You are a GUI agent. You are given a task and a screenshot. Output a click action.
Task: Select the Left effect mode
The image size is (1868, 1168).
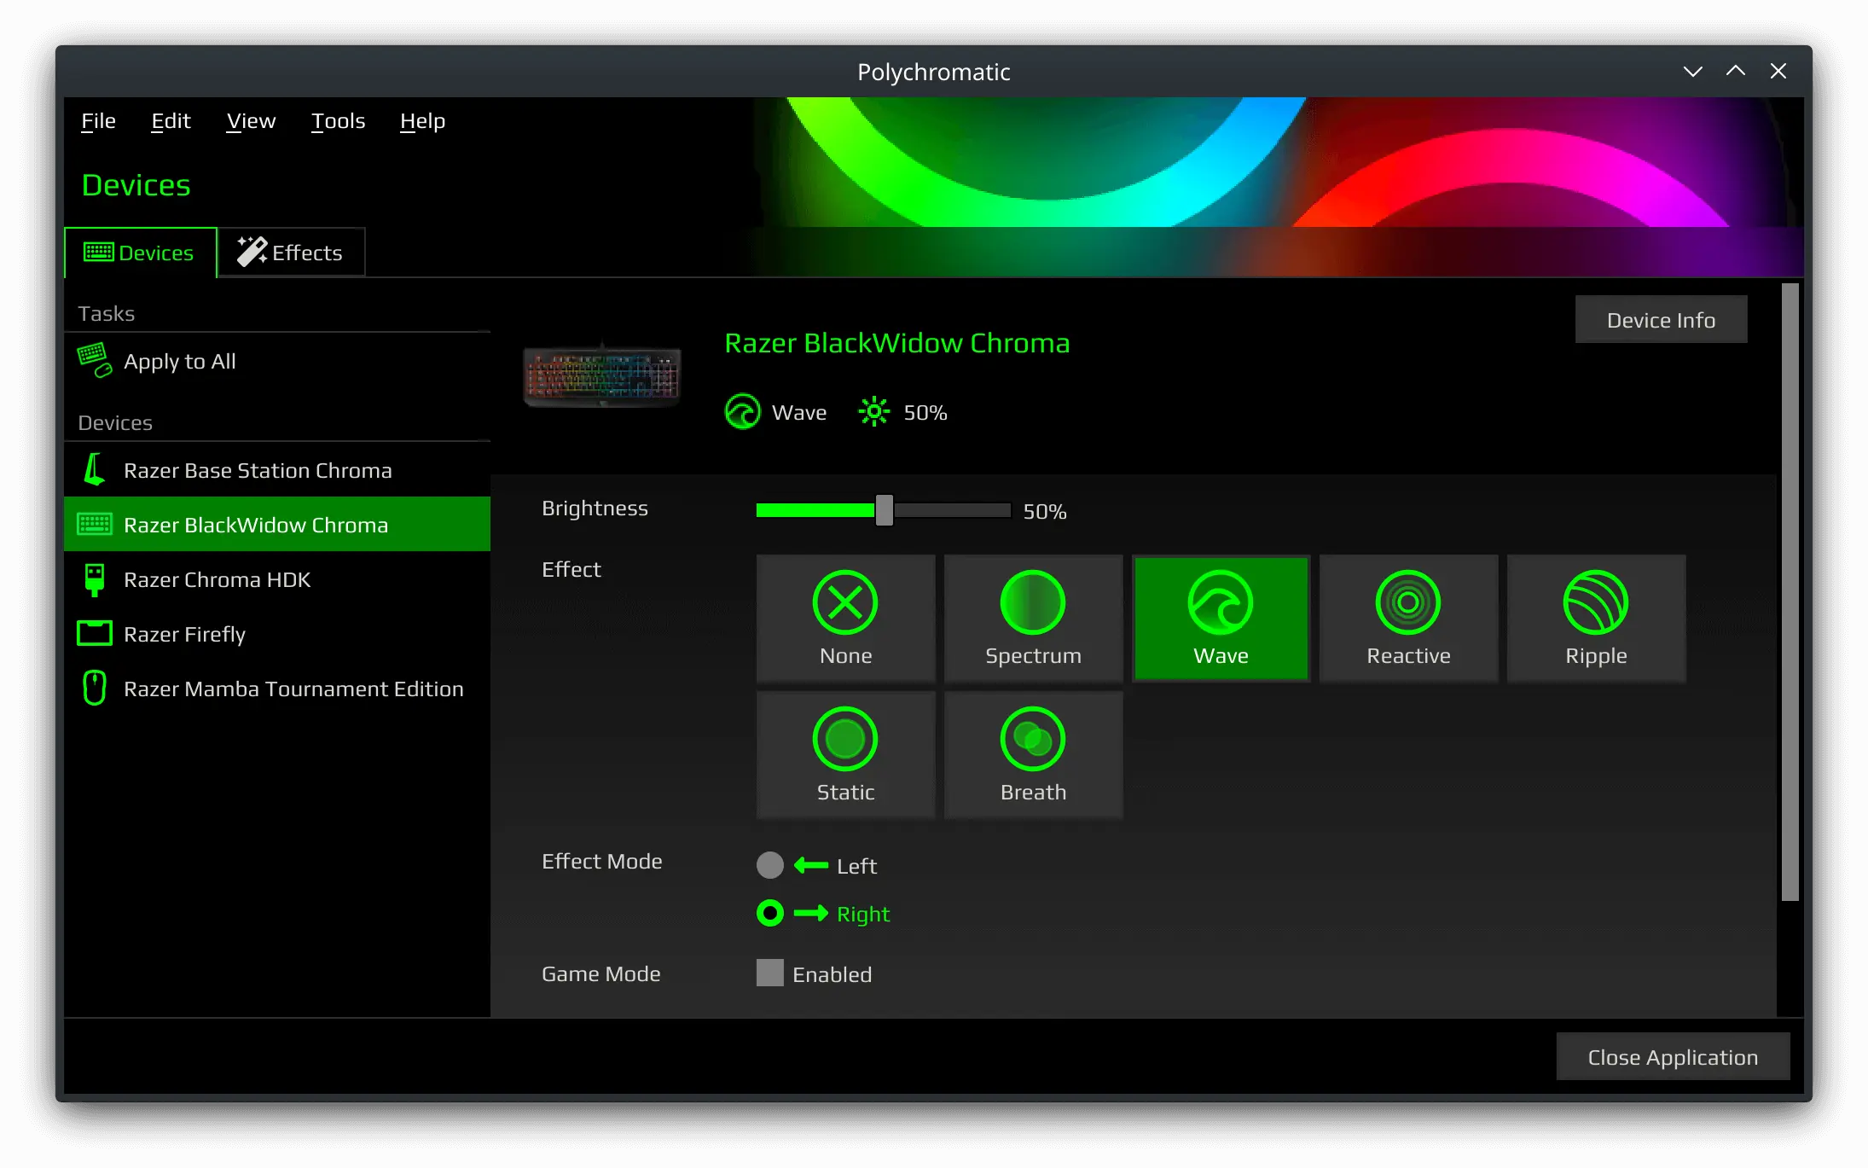pos(769,865)
